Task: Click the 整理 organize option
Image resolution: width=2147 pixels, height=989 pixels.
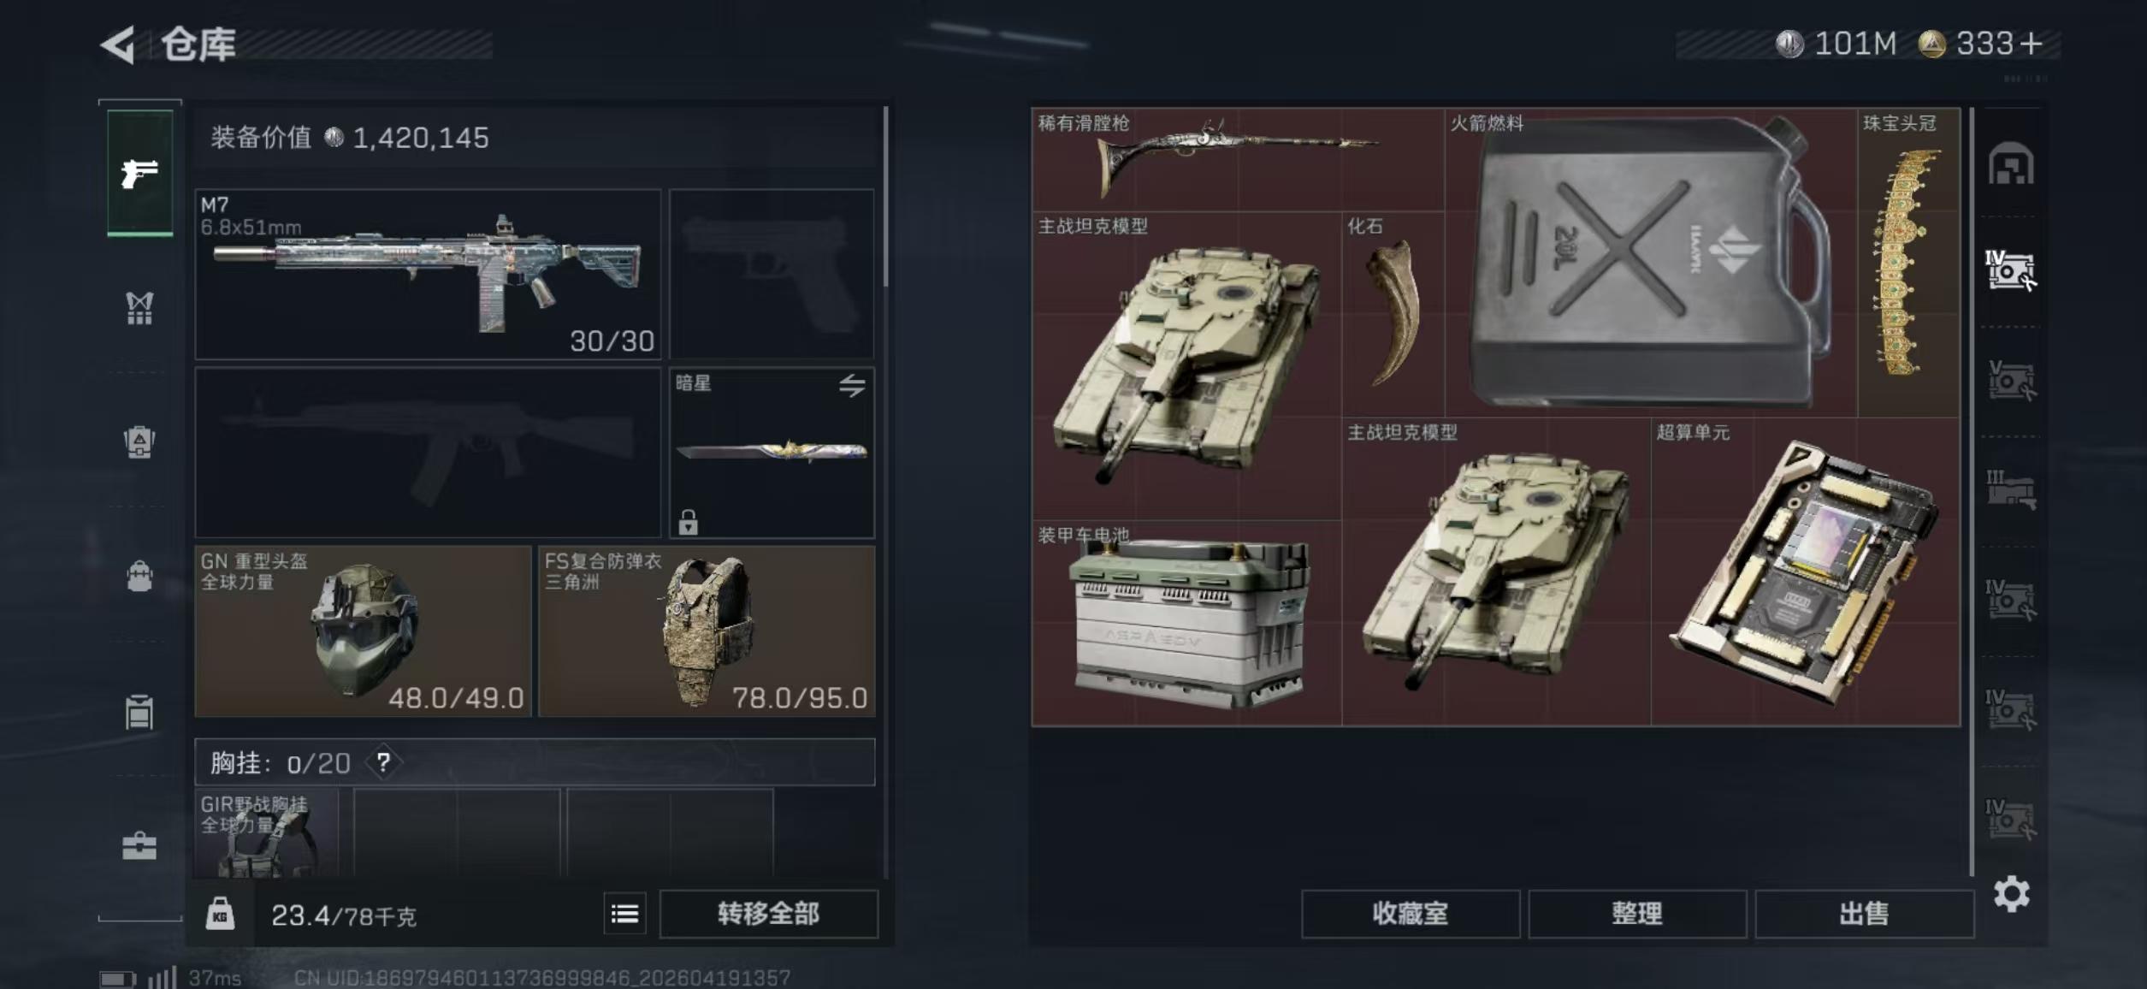Action: point(1637,914)
